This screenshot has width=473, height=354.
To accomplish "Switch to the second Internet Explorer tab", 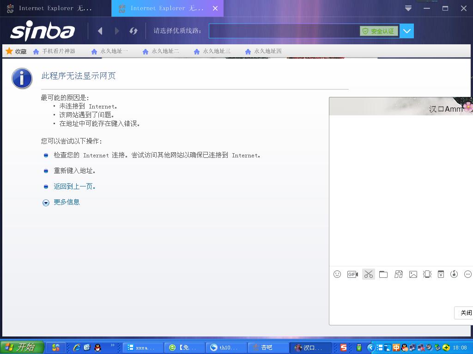I will [164, 8].
